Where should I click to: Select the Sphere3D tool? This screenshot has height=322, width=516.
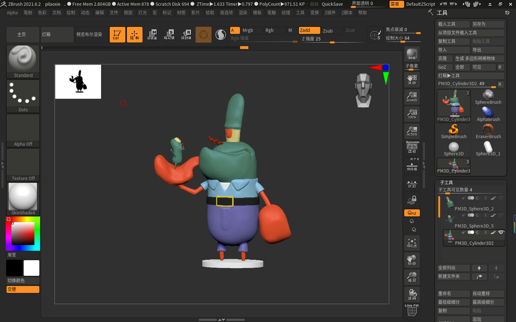(454, 149)
